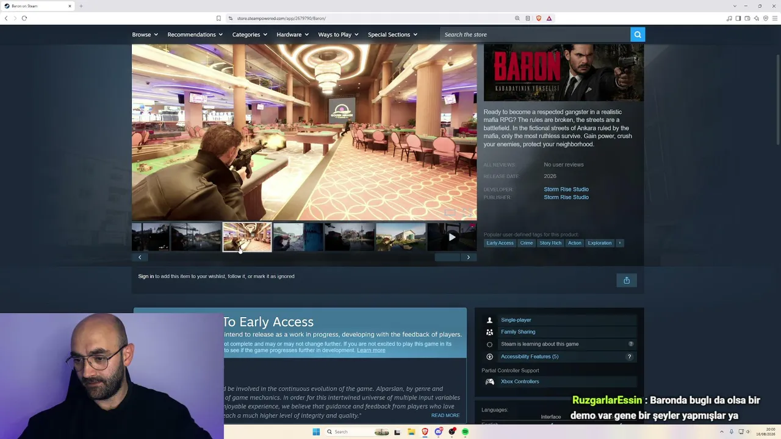Open the Ways to Play dropdown
Image resolution: width=781 pixels, height=439 pixels.
(339, 35)
